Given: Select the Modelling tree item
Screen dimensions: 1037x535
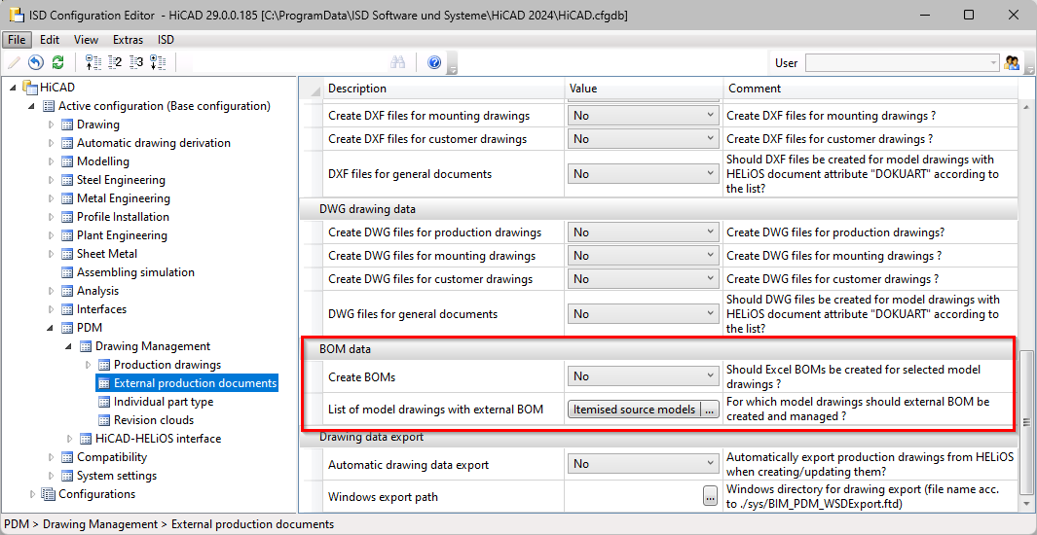Looking at the screenshot, I should point(103,161).
